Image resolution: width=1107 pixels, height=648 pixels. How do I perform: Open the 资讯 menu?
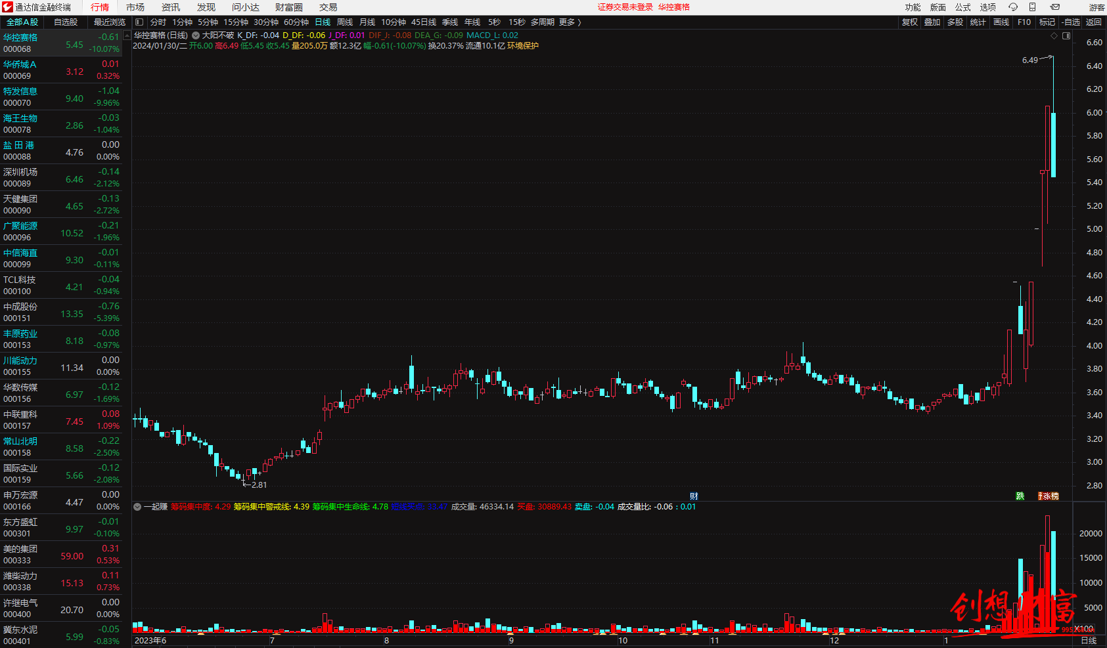point(171,7)
